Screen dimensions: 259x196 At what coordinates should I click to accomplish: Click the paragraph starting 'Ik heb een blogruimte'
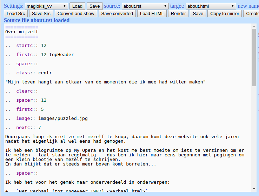pyautogui.click(x=125, y=155)
